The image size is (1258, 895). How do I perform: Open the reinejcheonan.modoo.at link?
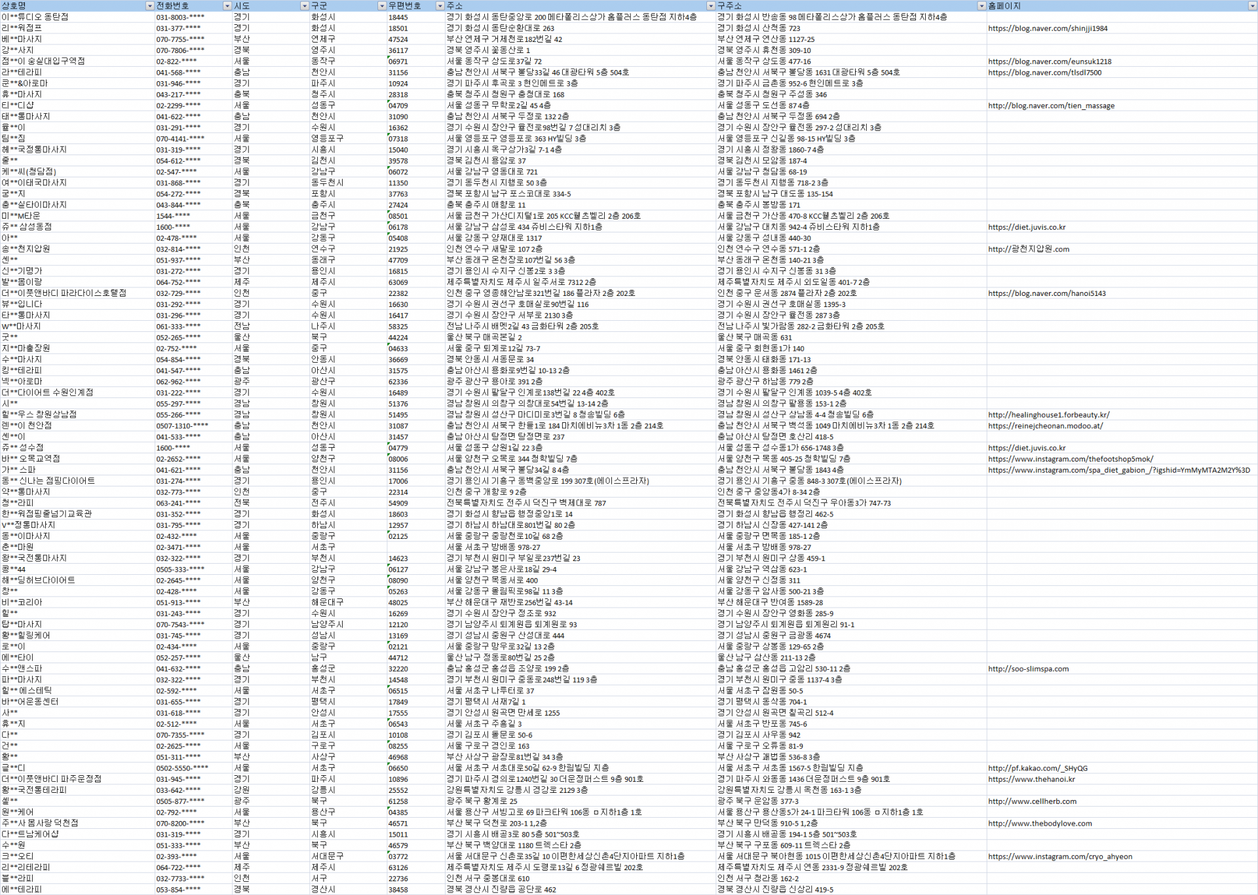coord(1045,426)
